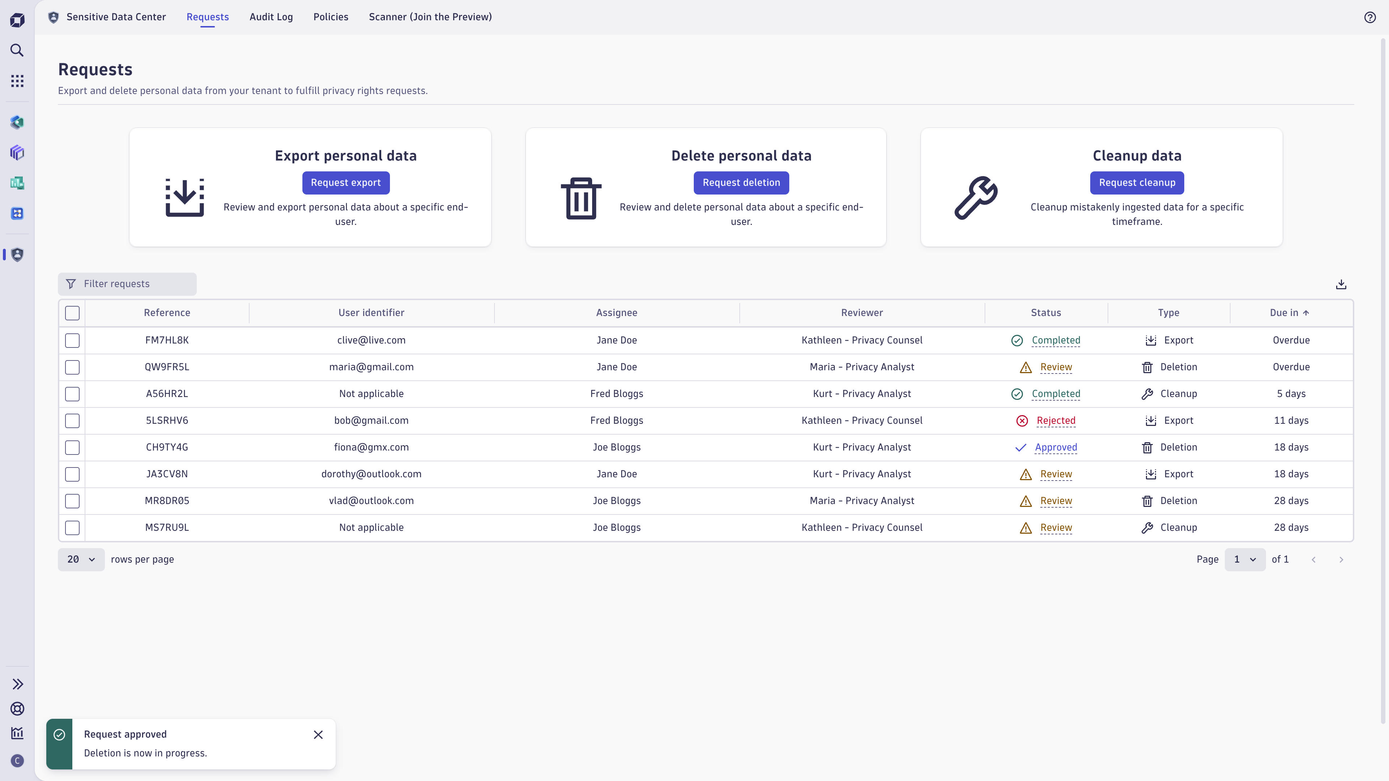Open search from the left sidebar
The image size is (1389, 781).
tap(17, 50)
